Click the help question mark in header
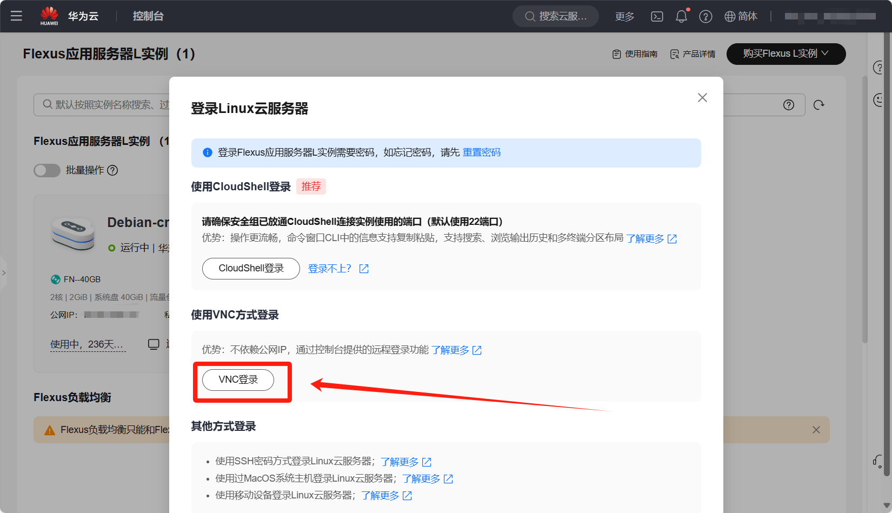Image resolution: width=892 pixels, height=513 pixels. click(705, 16)
